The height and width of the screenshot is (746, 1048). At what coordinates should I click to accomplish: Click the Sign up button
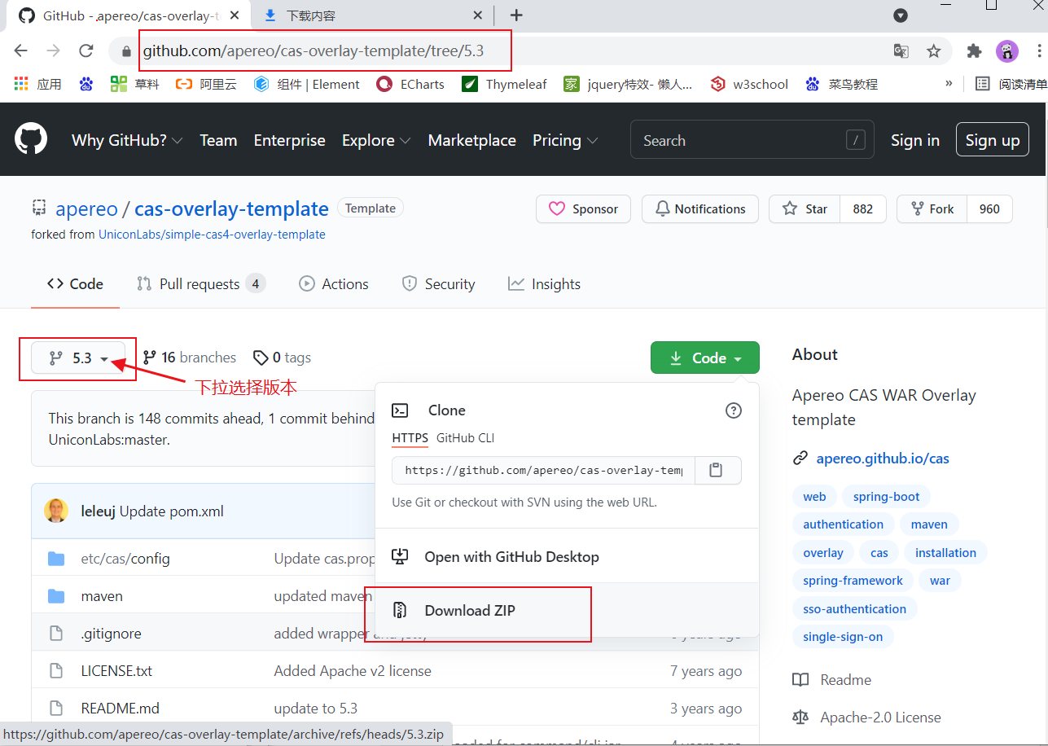click(993, 140)
